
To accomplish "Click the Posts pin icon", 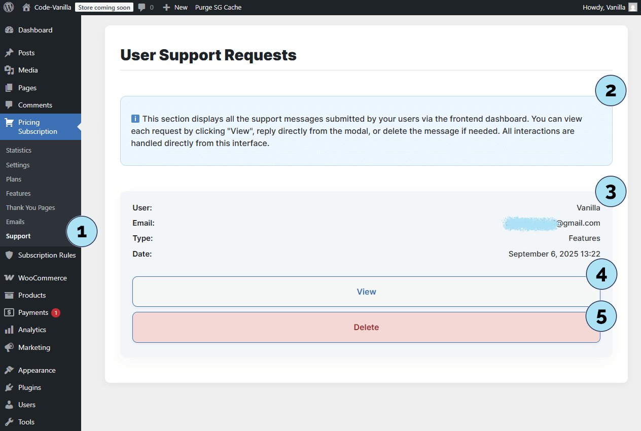I will pos(9,53).
